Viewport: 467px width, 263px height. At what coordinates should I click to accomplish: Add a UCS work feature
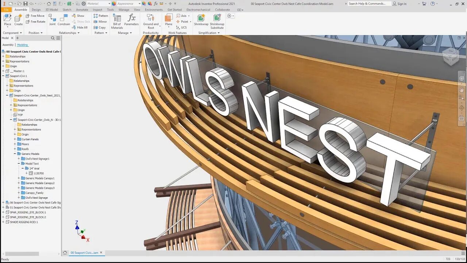(x=181, y=27)
